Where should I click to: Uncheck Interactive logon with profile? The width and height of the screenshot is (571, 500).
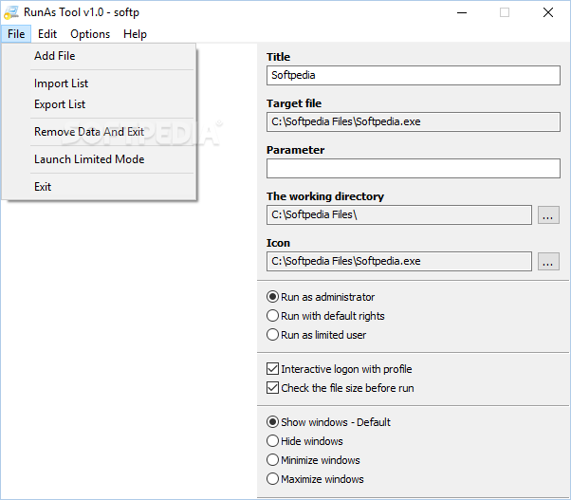(x=340, y=369)
